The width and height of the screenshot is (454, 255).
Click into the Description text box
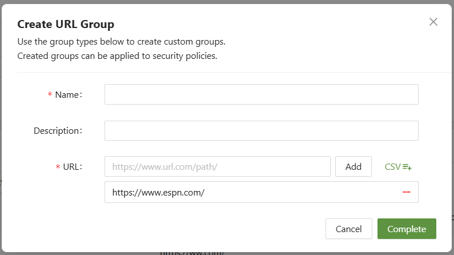pos(261,130)
